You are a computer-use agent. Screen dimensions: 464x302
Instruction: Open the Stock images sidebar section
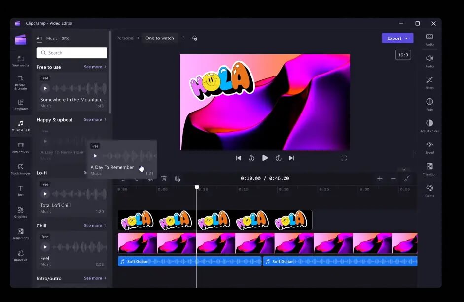[x=20, y=169]
